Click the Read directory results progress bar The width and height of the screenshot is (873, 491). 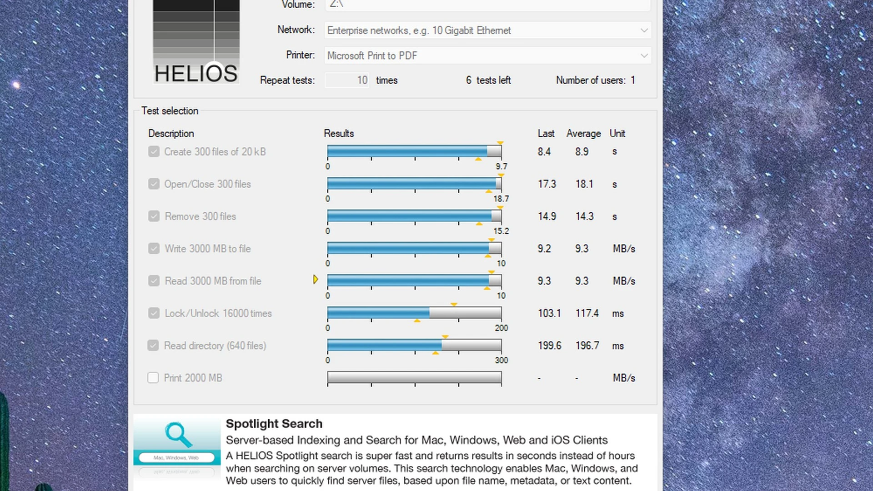click(414, 345)
